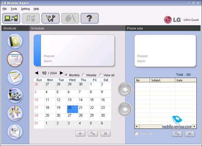Select the Scheduler calendar shortcut
The height and width of the screenshot is (146, 202).
[x=15, y=59]
